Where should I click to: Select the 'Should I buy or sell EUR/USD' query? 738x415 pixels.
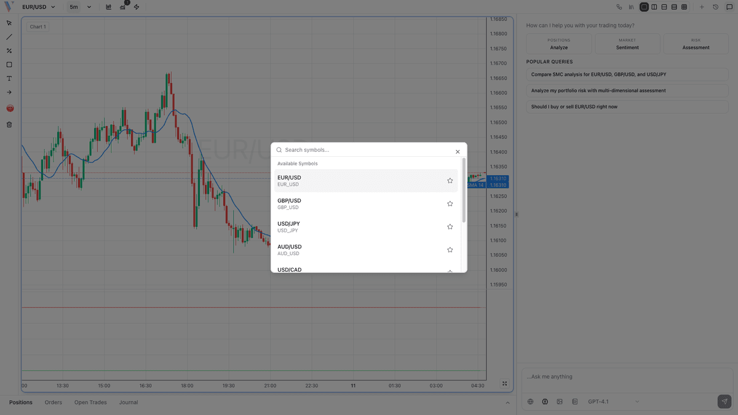tap(627, 106)
